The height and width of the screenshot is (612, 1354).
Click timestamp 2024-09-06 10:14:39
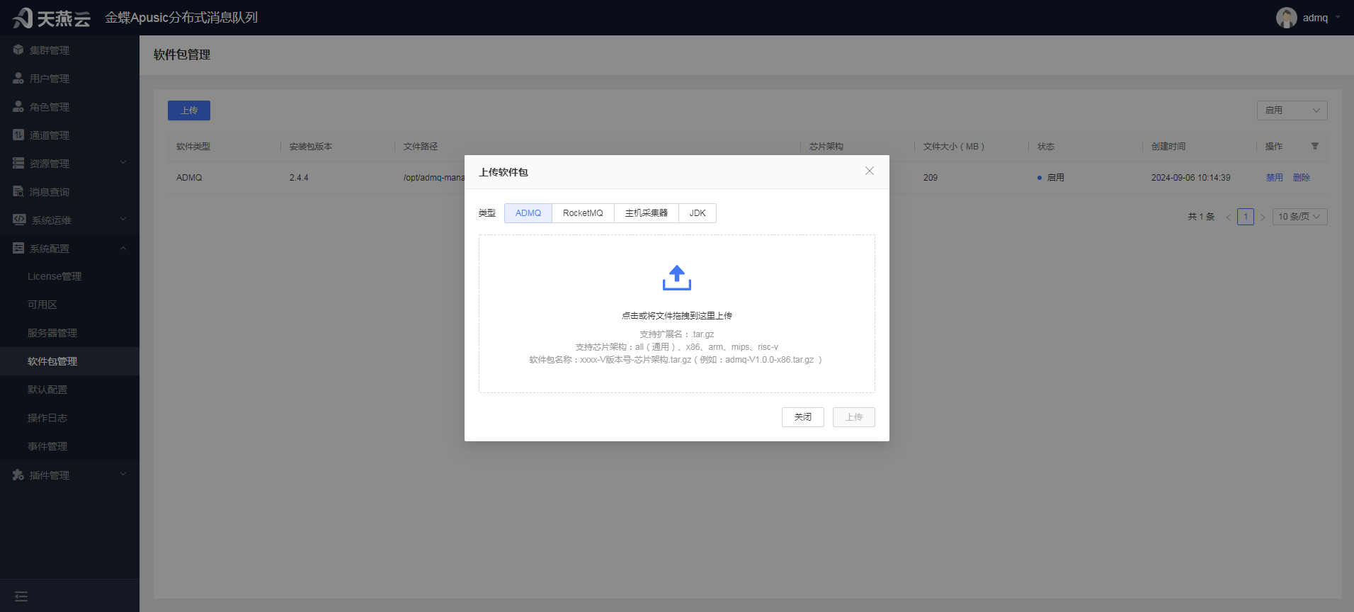pyautogui.click(x=1191, y=178)
